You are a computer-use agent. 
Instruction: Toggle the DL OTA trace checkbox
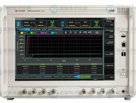(39, 33)
